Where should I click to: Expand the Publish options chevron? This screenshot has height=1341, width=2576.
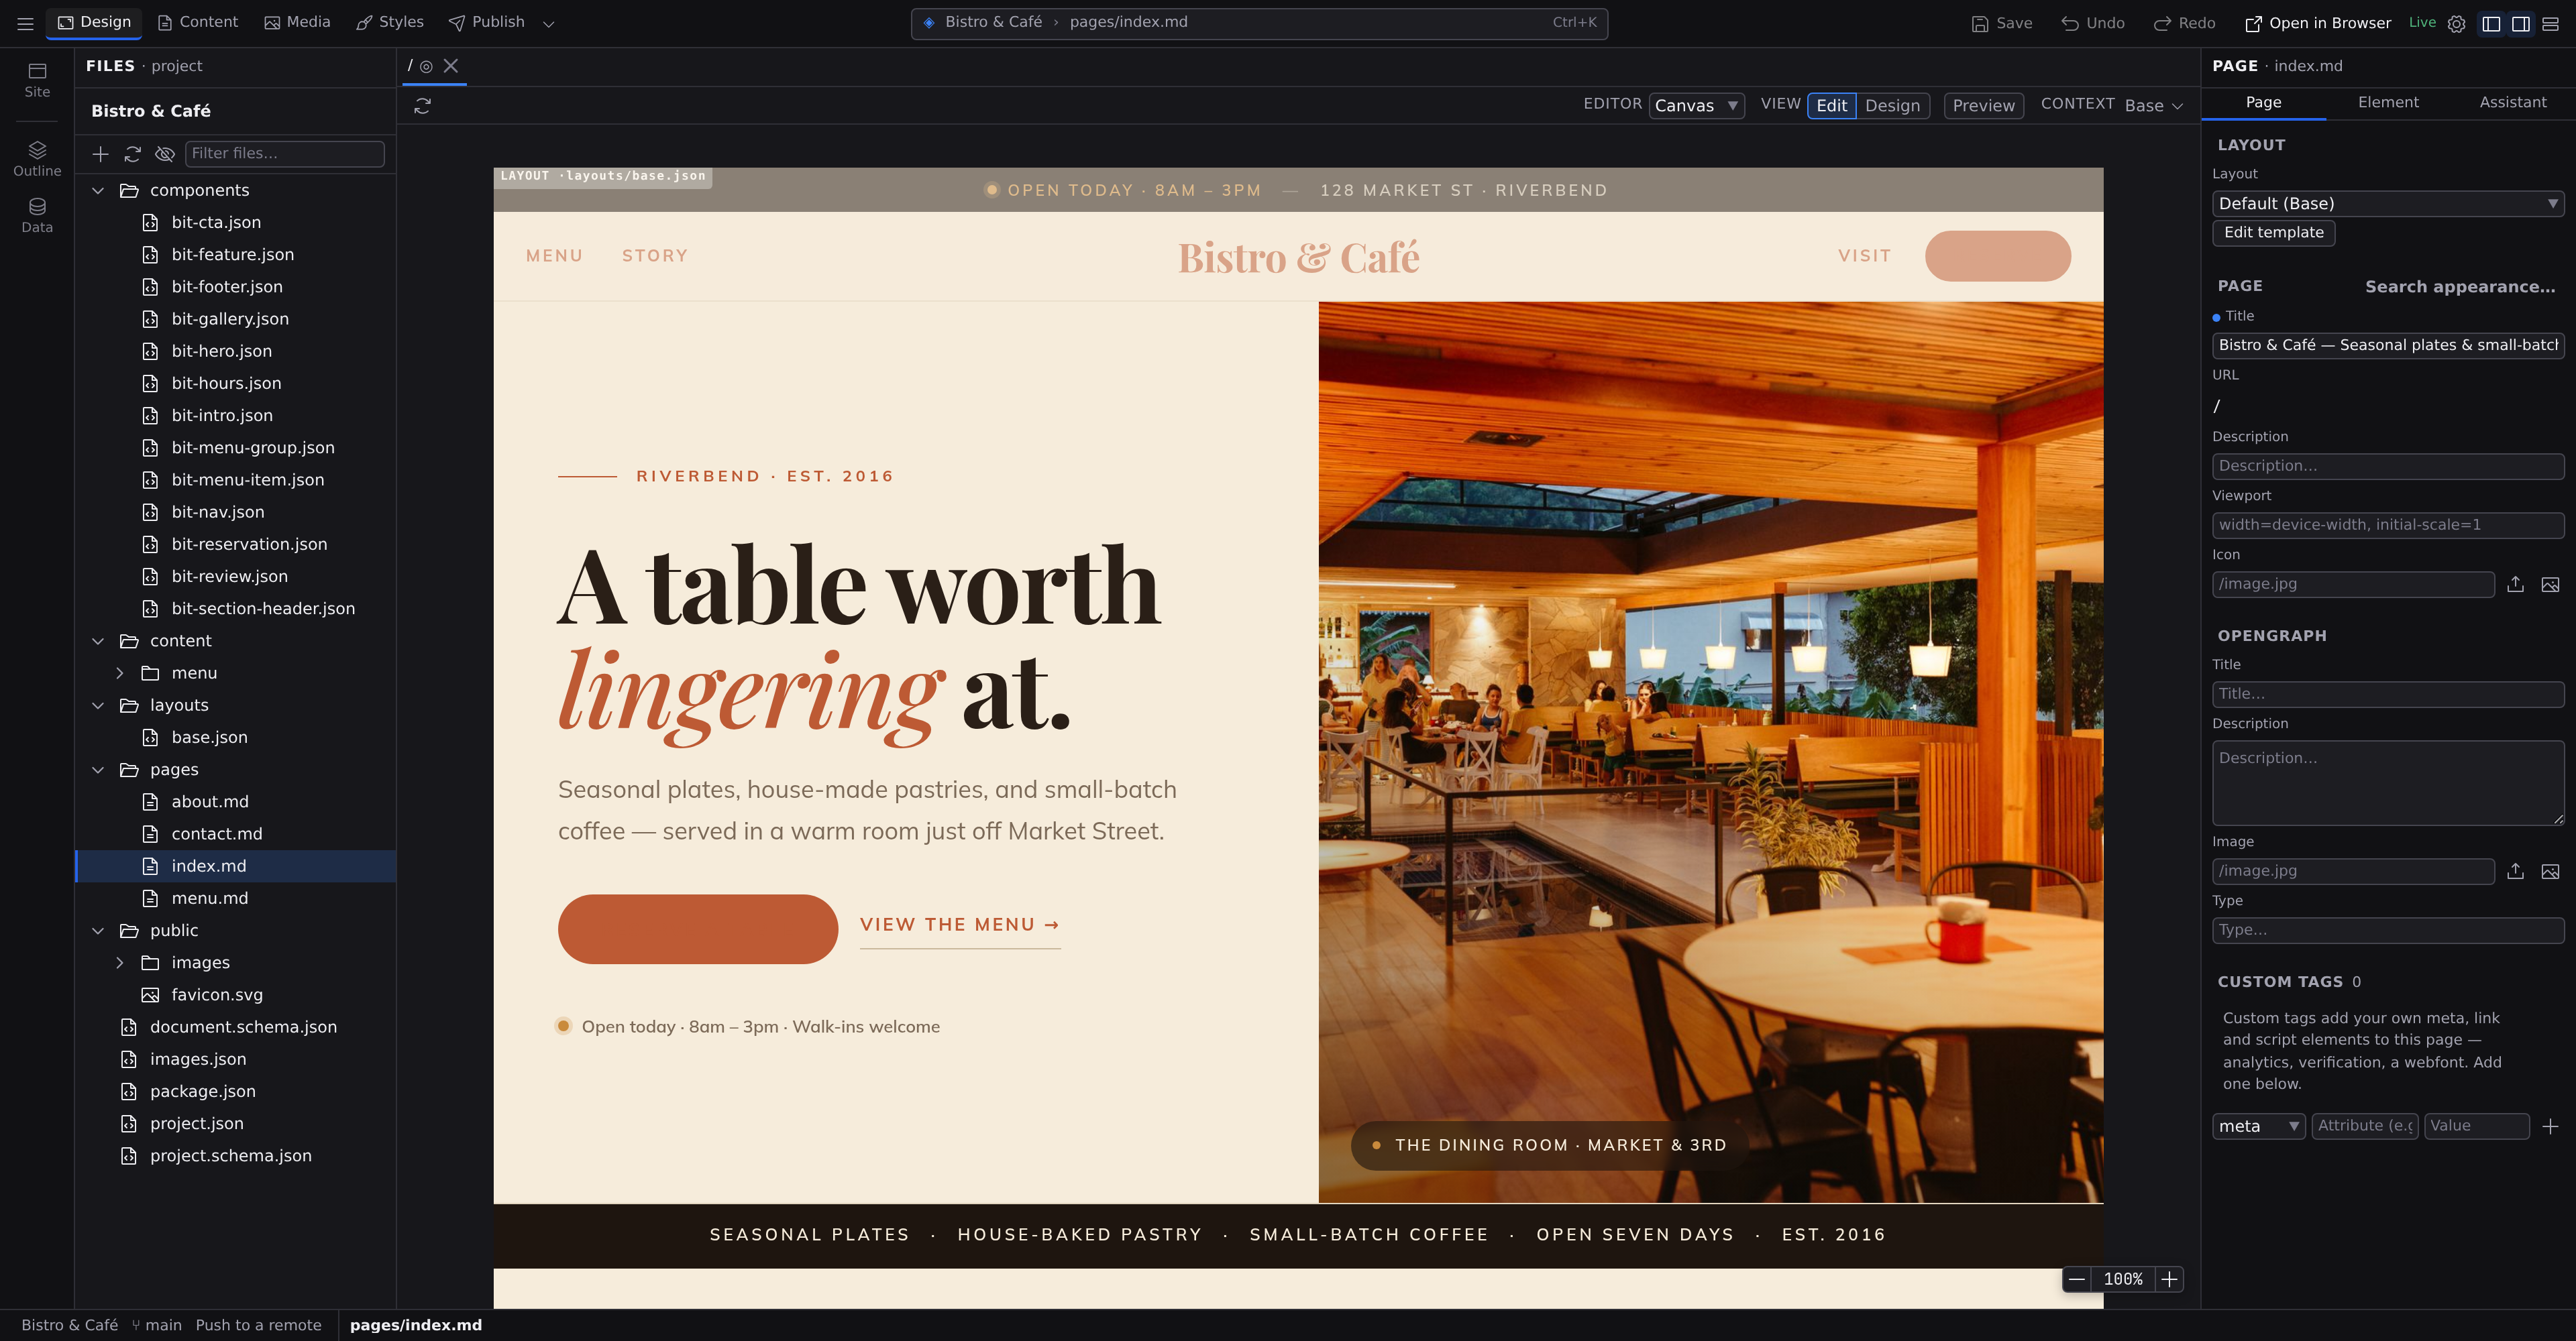tap(548, 23)
